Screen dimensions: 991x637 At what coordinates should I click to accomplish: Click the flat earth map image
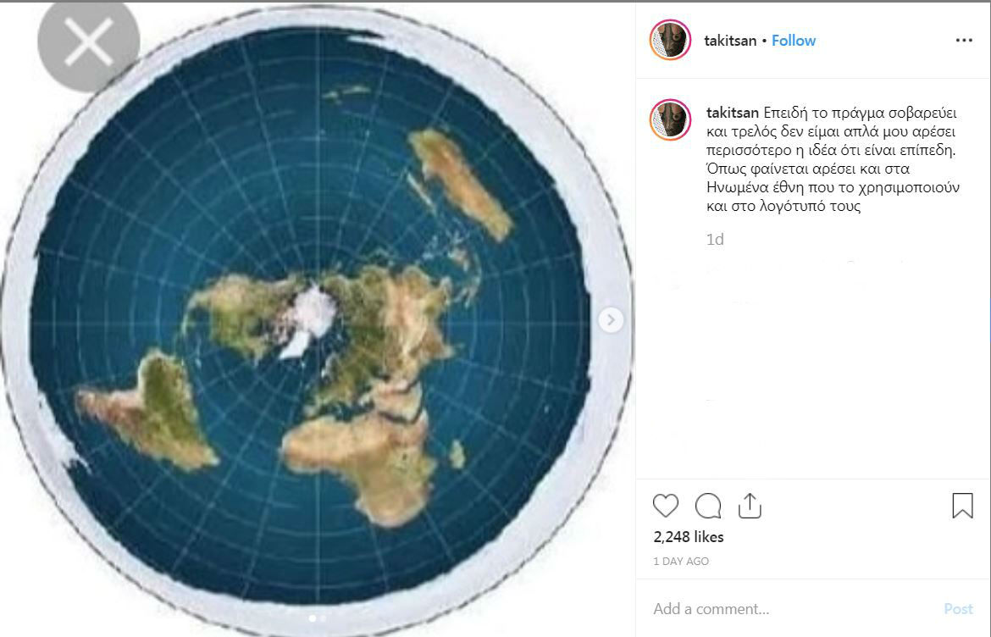coord(318,319)
